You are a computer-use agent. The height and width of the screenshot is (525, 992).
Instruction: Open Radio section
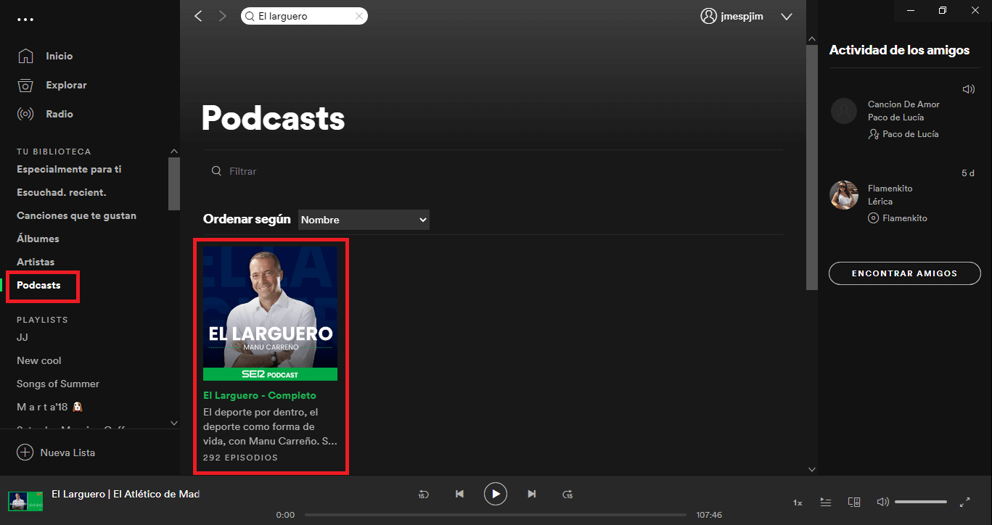click(60, 114)
